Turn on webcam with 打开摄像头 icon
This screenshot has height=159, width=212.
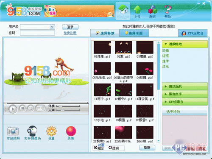(32, 131)
